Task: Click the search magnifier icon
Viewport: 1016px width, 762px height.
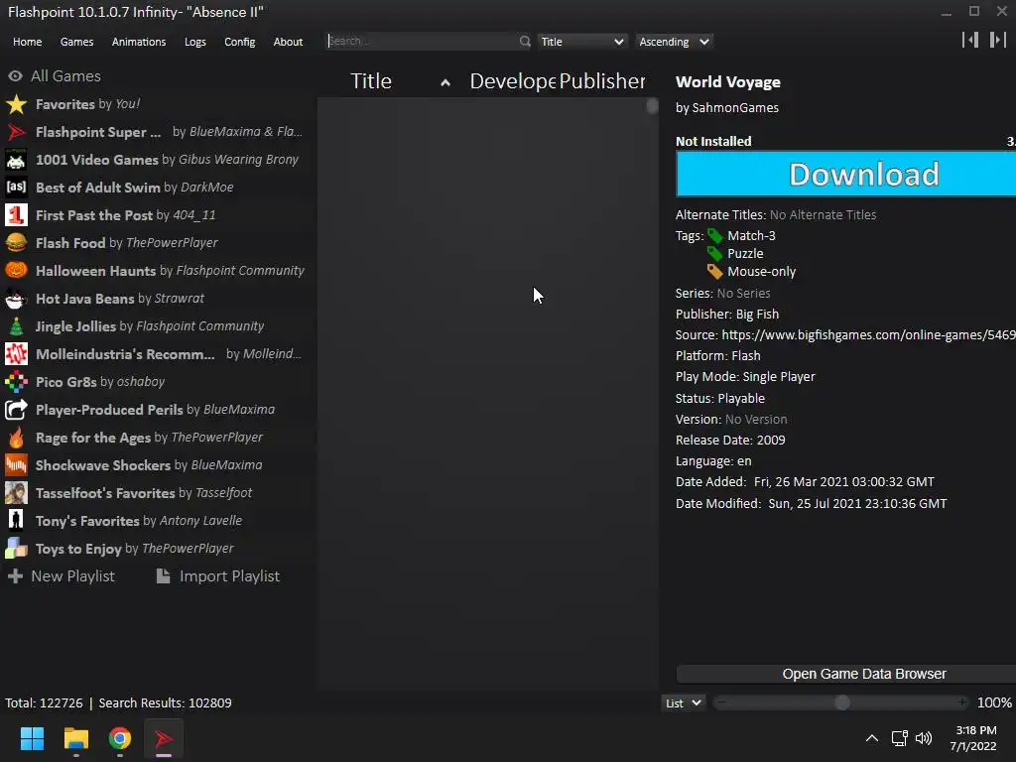Action: coord(524,42)
